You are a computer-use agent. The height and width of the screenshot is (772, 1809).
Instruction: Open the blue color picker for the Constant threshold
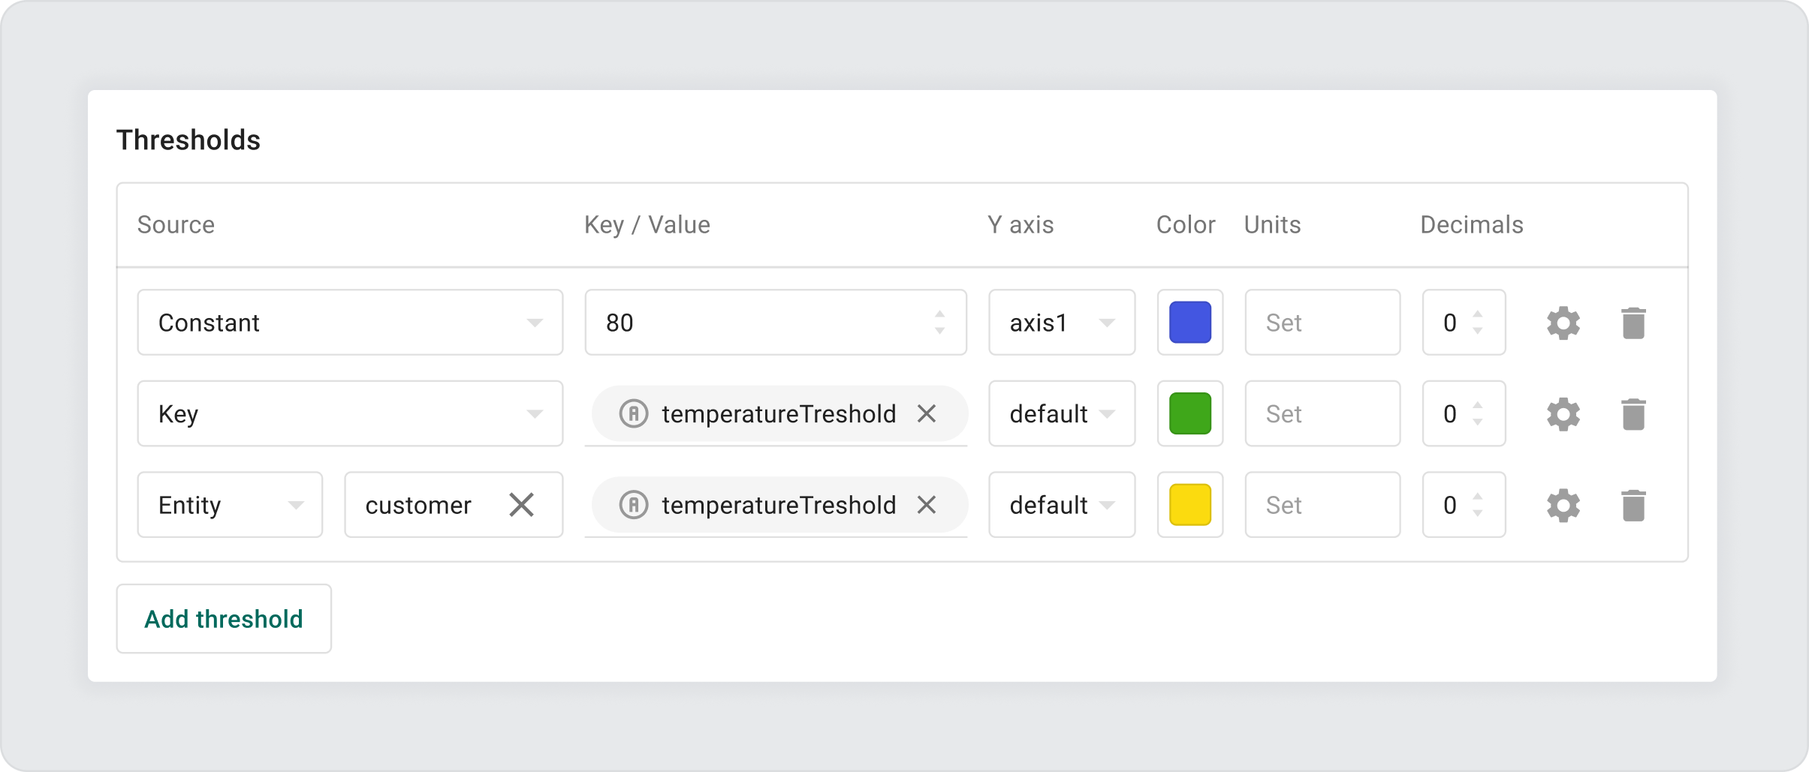click(x=1189, y=322)
